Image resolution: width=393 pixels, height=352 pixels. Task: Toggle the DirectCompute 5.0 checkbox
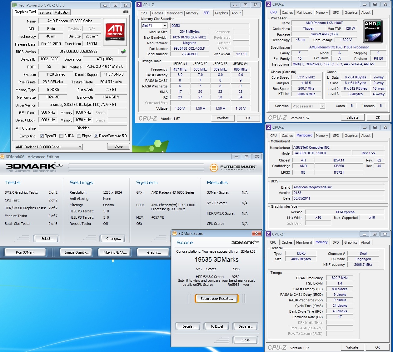pyautogui.click(x=96, y=136)
